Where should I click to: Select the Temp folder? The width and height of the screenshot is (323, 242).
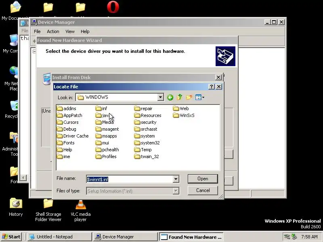pos(143,150)
